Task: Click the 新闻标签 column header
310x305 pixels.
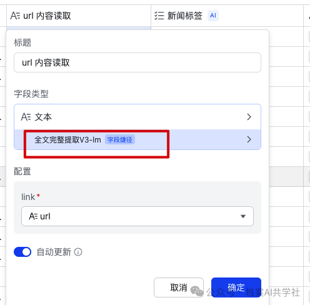Action: pyautogui.click(x=227, y=16)
